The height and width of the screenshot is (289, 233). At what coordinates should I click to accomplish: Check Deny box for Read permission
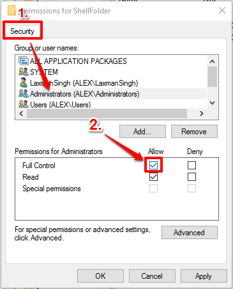pos(192,177)
